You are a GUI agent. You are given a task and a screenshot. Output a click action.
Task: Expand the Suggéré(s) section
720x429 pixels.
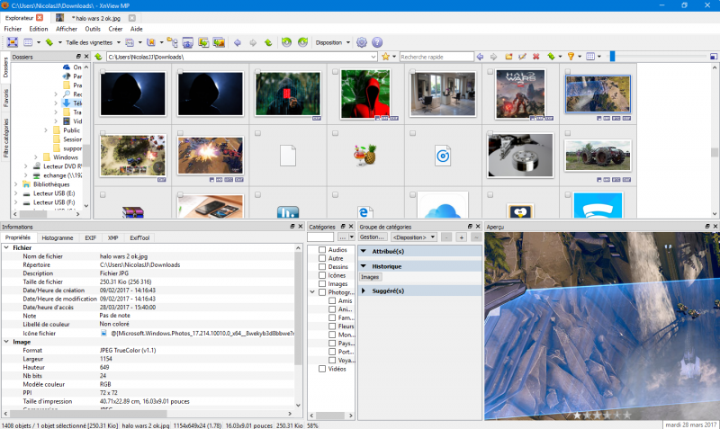364,290
